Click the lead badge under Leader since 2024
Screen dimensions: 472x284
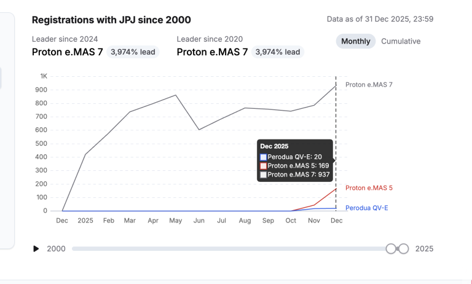pos(133,52)
